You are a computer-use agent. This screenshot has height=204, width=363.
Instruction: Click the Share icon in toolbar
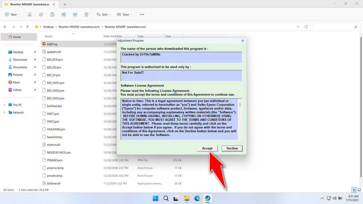pos(75,15)
